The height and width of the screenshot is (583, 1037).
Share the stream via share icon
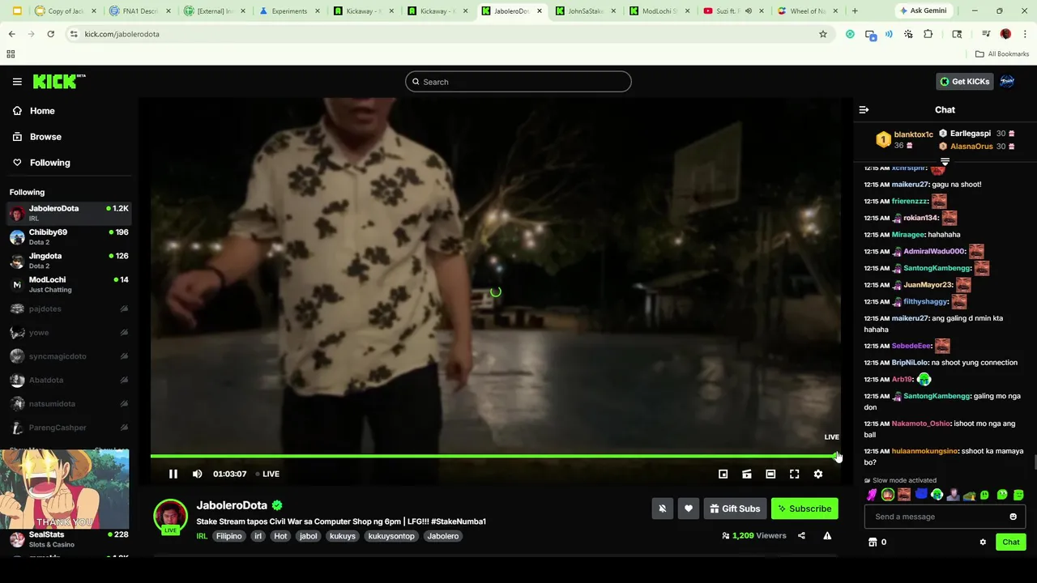801,536
